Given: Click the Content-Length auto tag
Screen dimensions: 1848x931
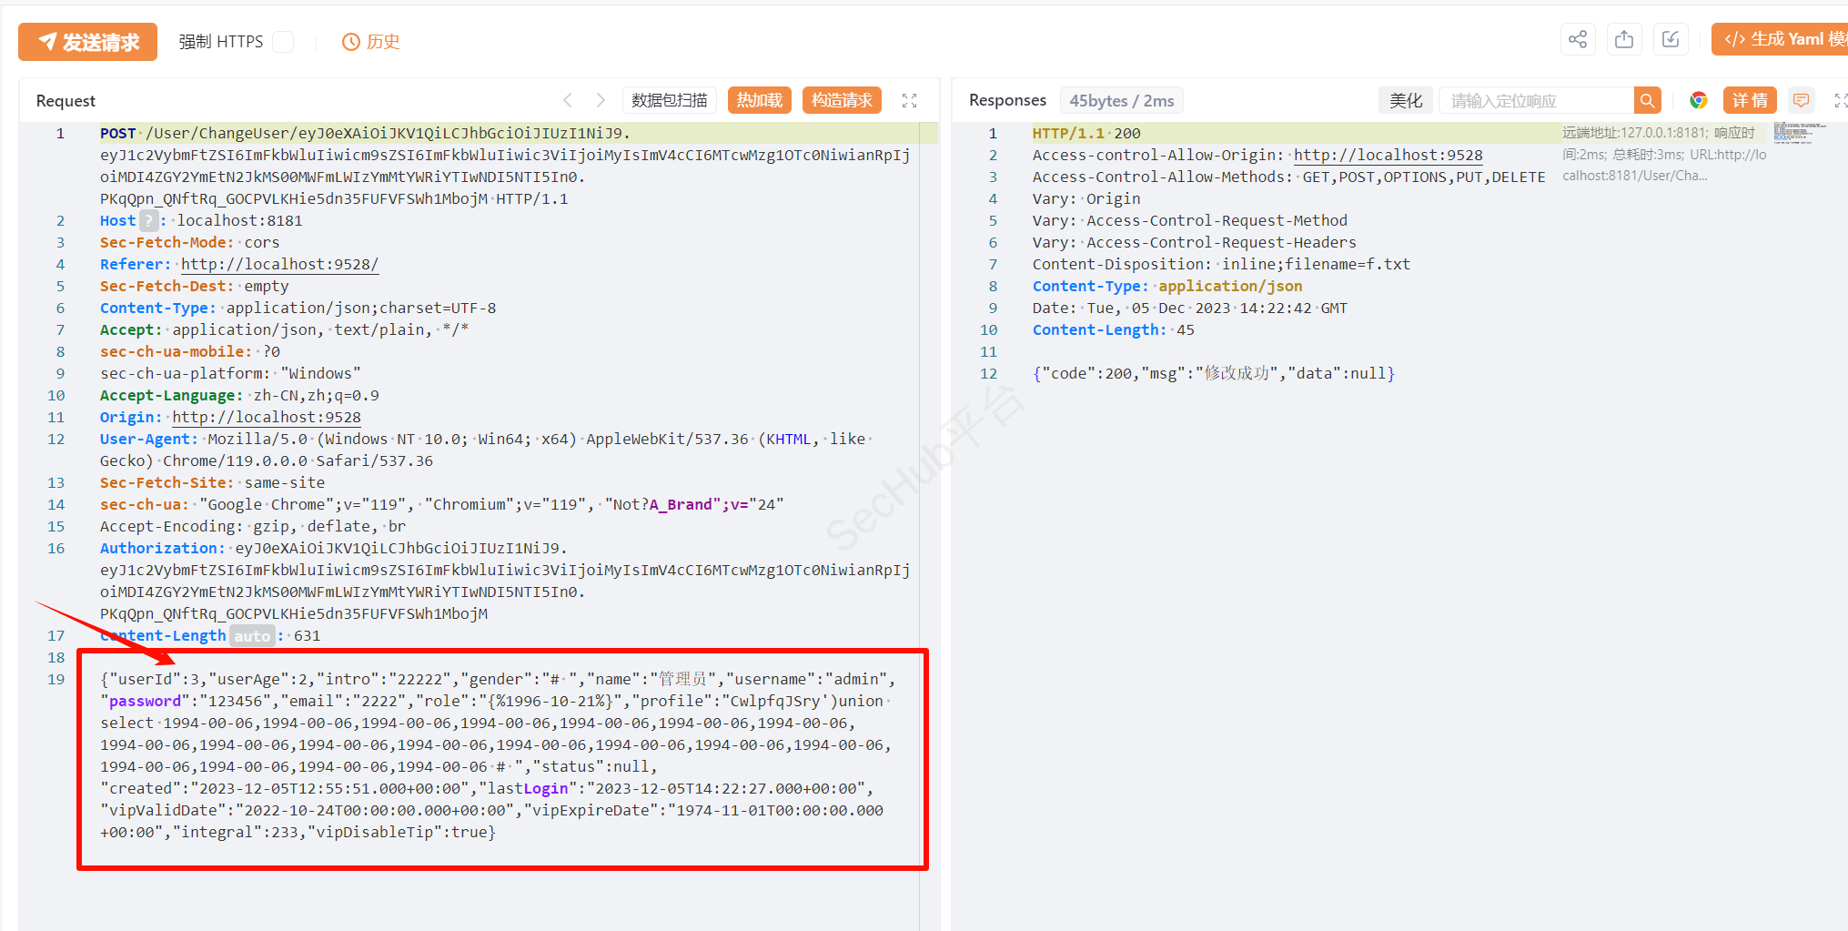Looking at the screenshot, I should point(252,636).
